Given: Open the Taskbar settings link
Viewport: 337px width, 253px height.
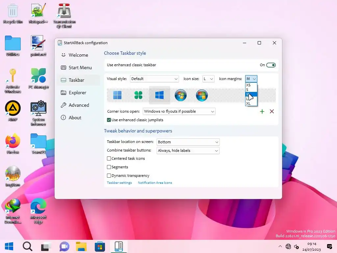Looking at the screenshot, I should coord(119,183).
